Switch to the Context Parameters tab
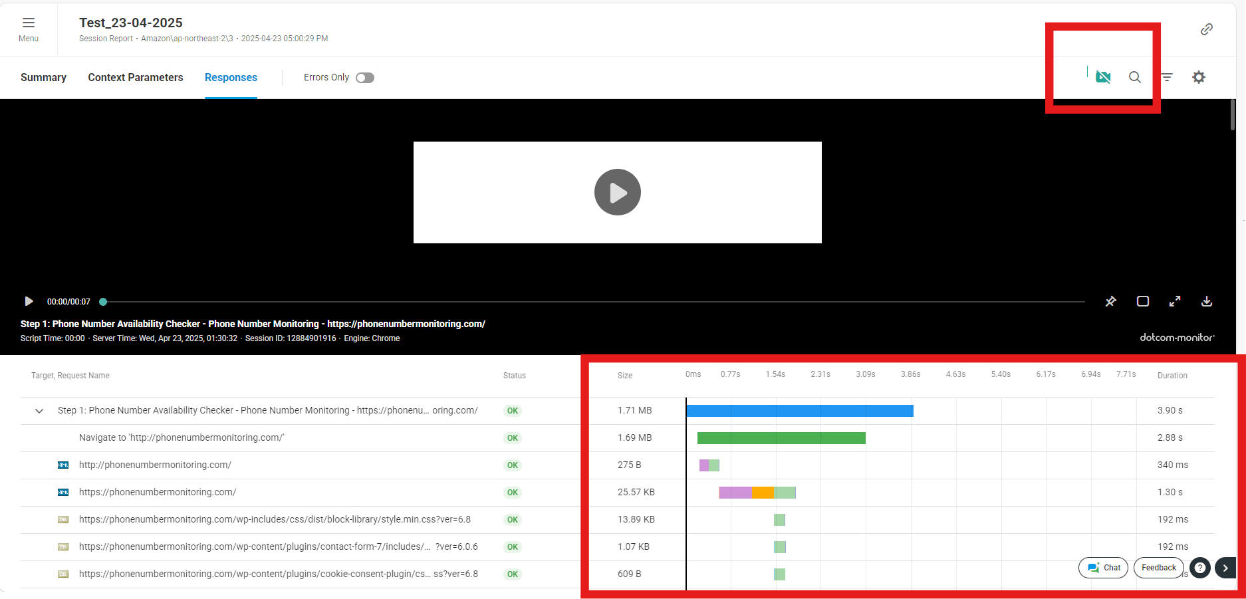The image size is (1246, 599). point(136,77)
